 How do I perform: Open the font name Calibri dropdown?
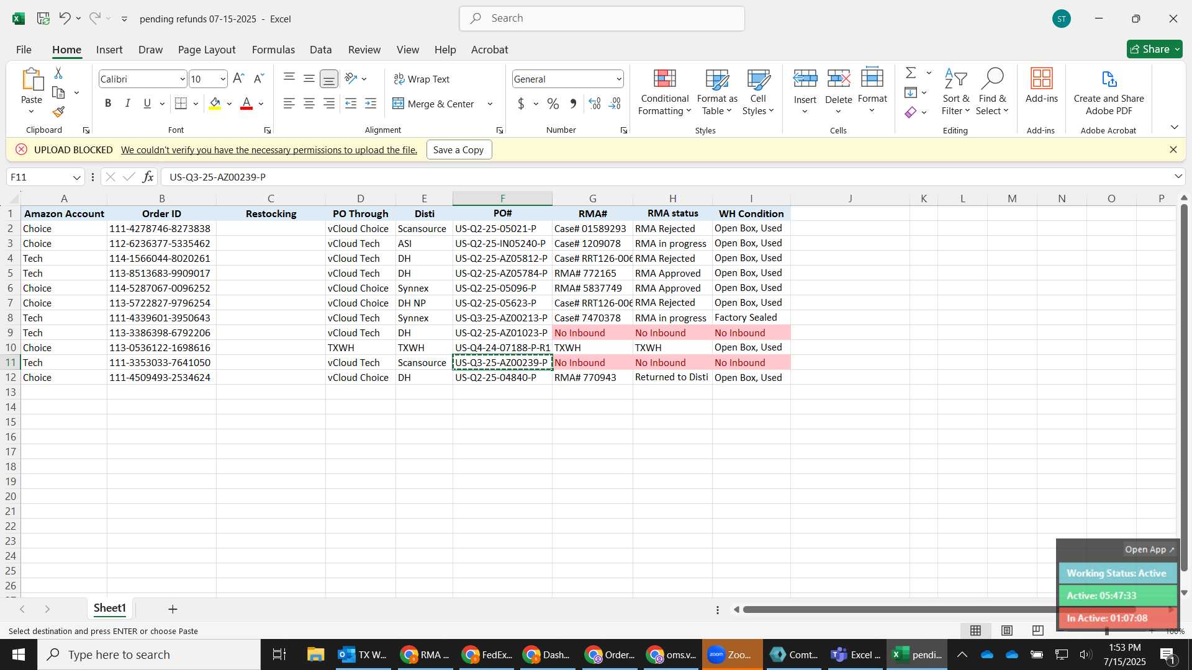[183, 79]
